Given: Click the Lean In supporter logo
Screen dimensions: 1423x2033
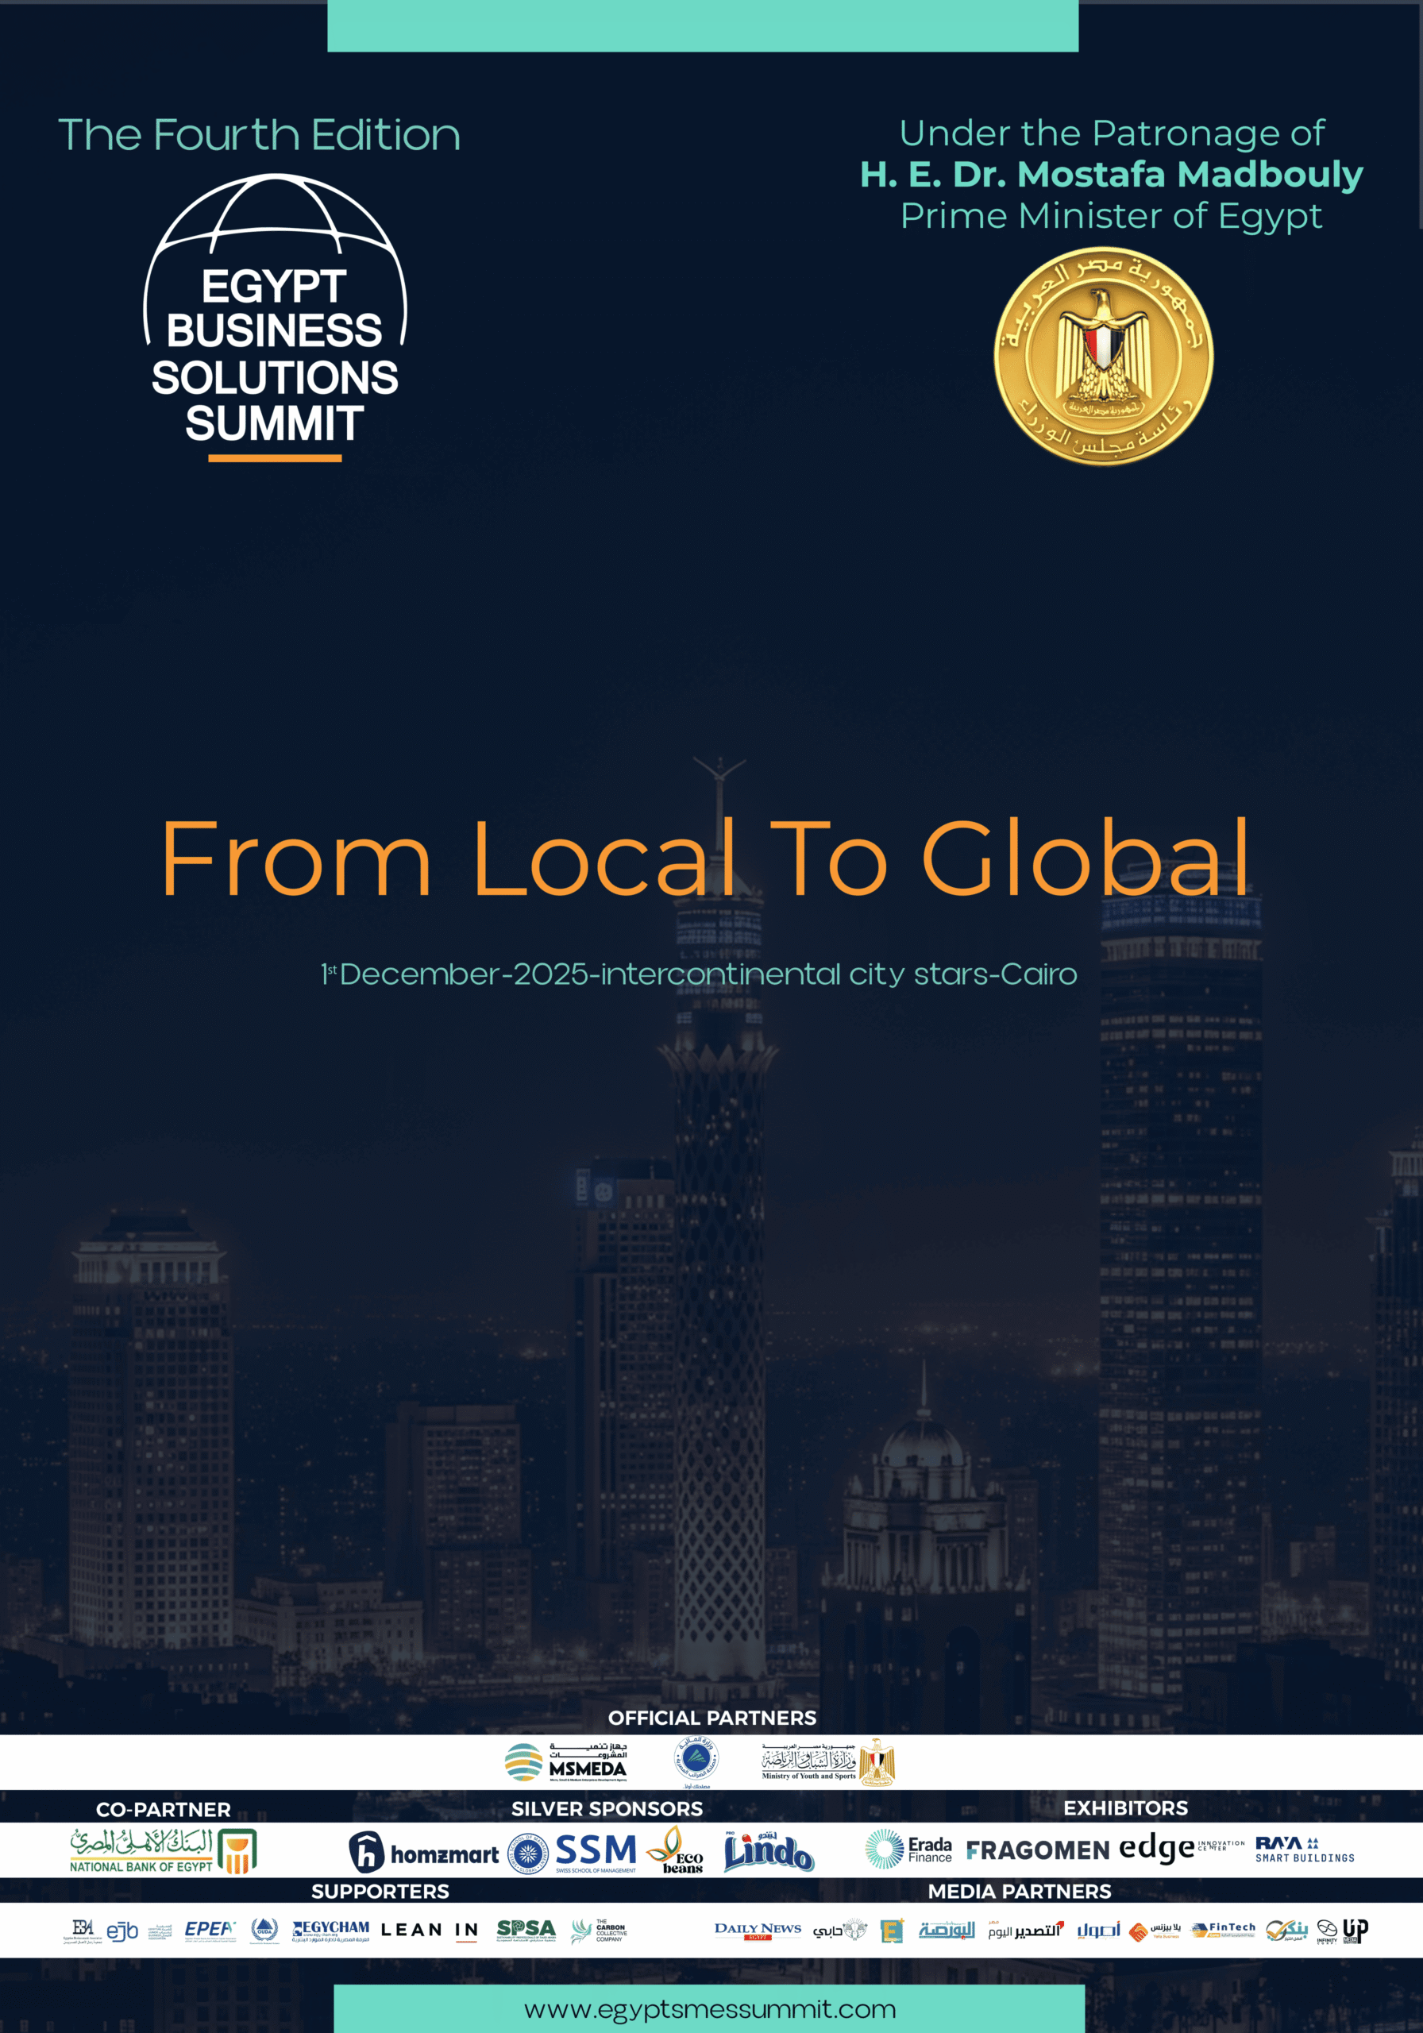Looking at the screenshot, I should coord(430,1931).
